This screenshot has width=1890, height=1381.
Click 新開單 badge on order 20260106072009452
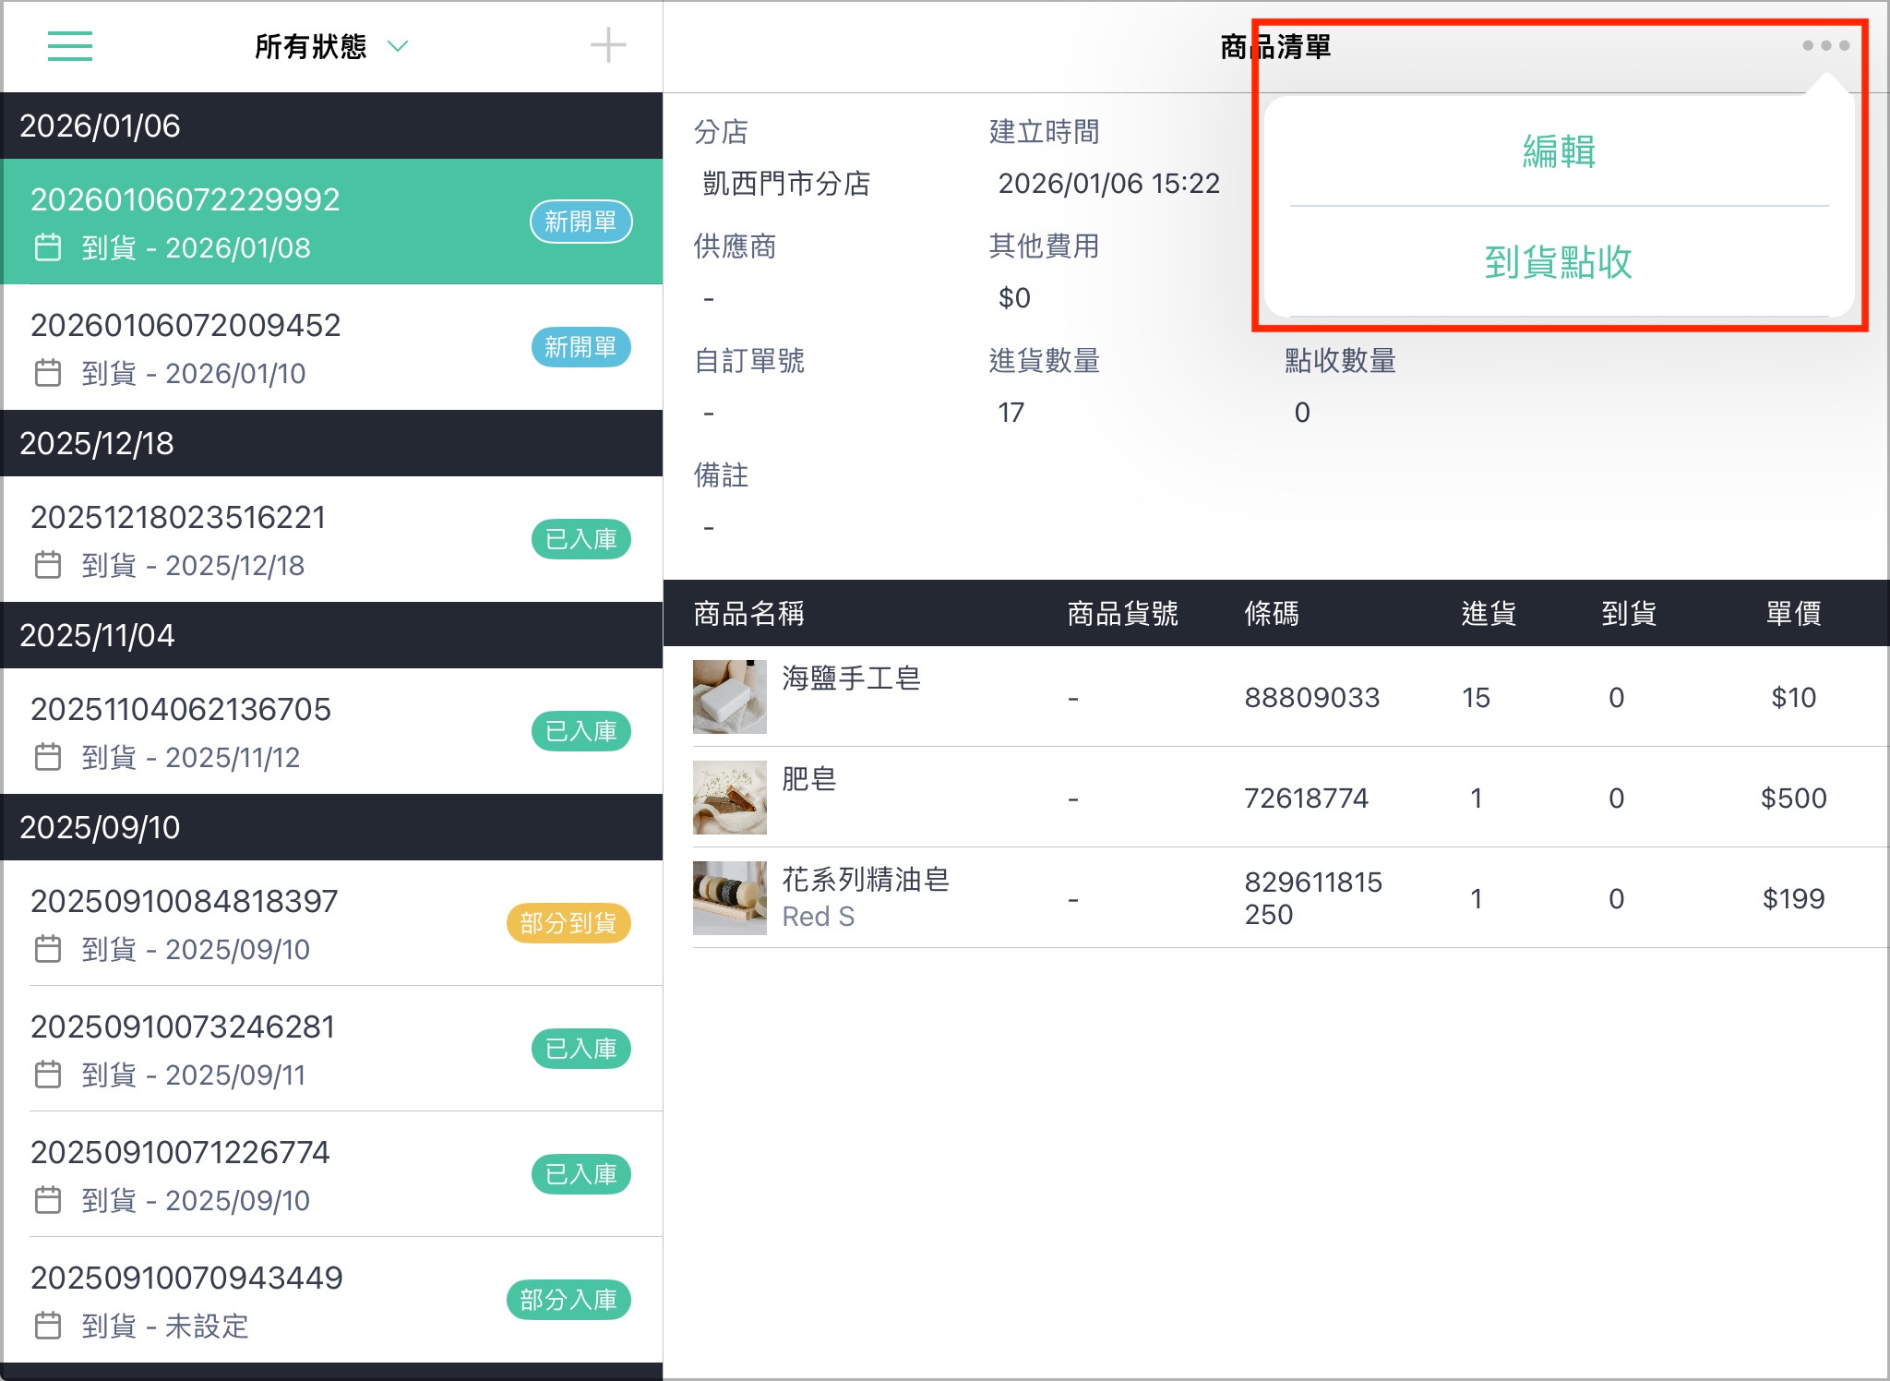point(580,347)
